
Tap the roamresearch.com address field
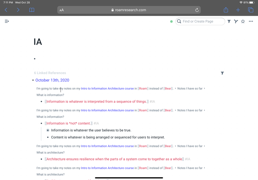point(129,10)
